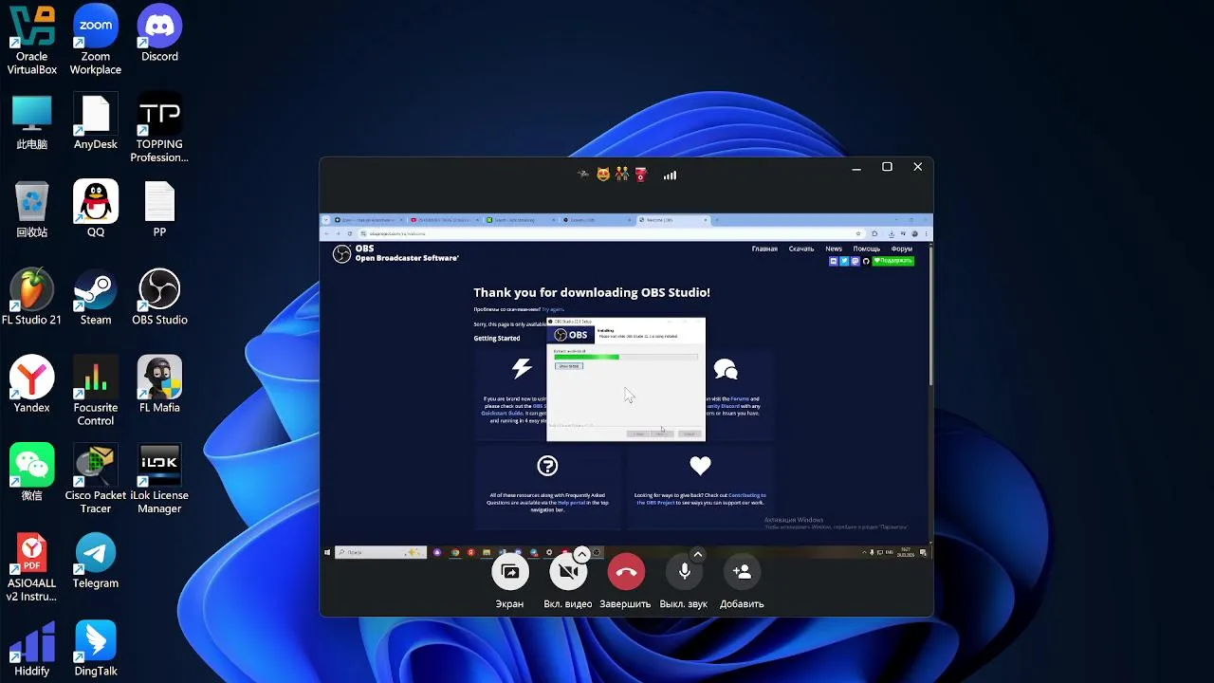Click Форум in the shared OBS page
This screenshot has width=1214, height=683.
(x=902, y=249)
